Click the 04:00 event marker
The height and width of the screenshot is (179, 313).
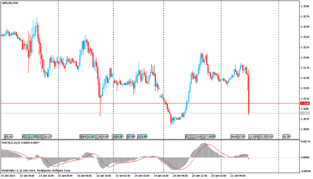coord(234,136)
